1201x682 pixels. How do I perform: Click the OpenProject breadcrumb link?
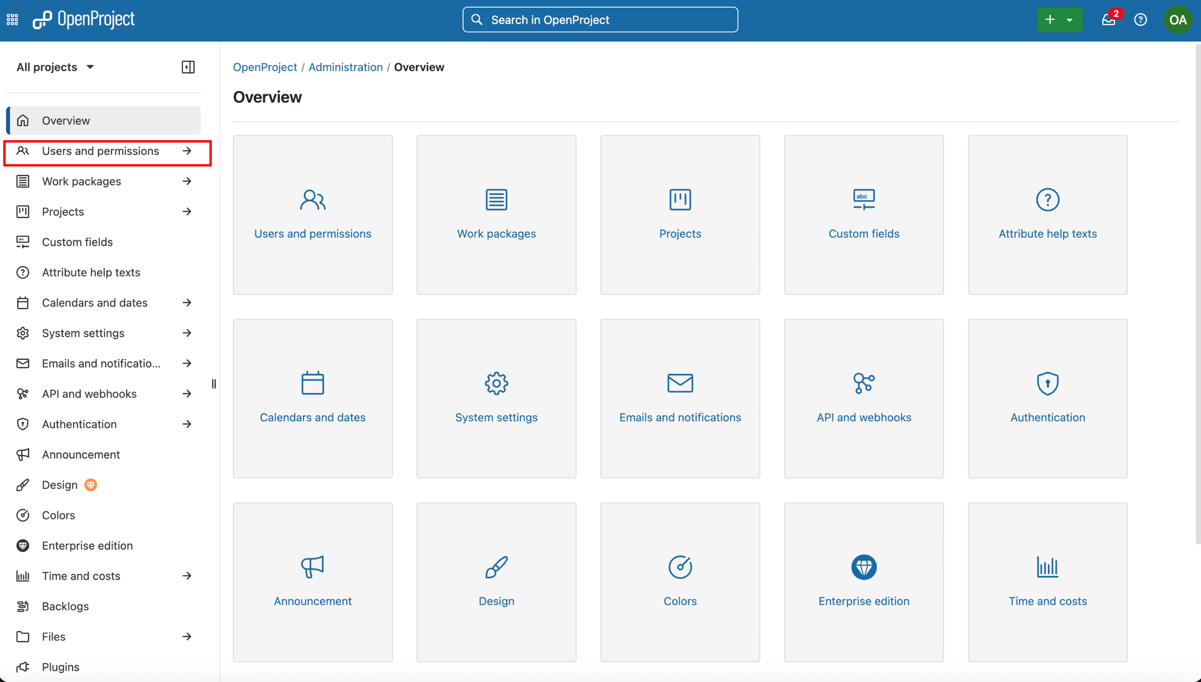click(265, 67)
